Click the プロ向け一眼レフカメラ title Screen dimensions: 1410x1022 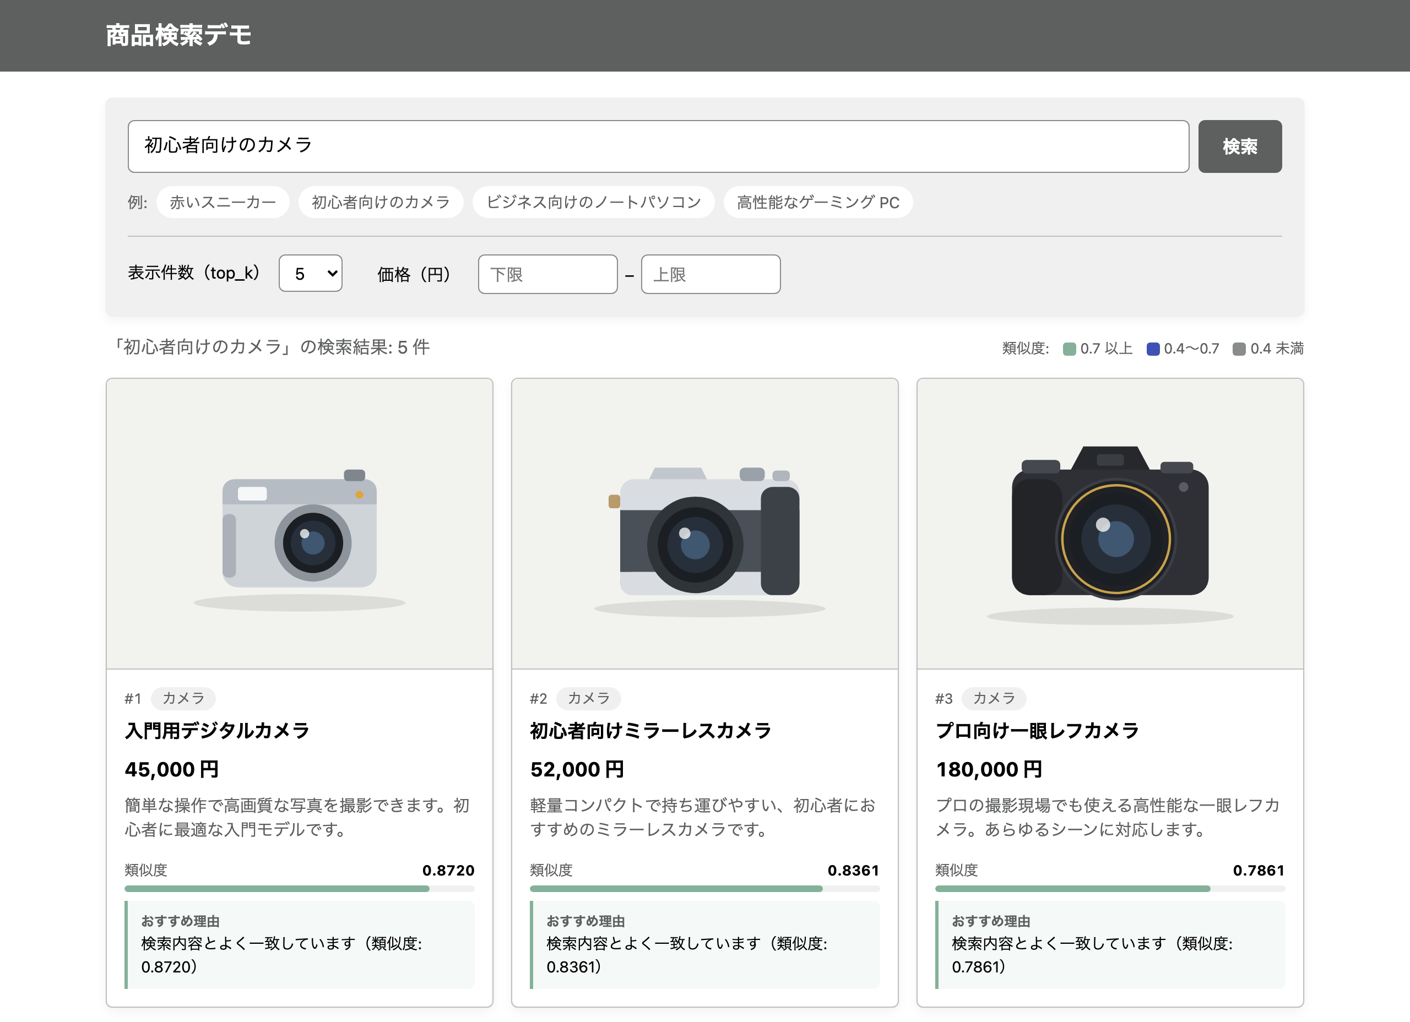[1037, 731]
